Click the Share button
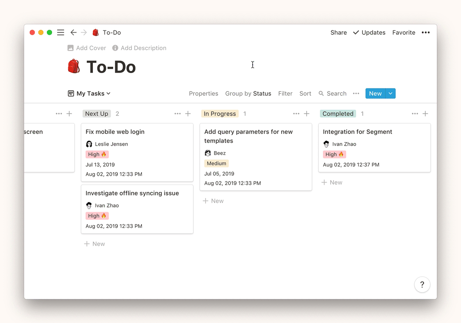 tap(338, 33)
